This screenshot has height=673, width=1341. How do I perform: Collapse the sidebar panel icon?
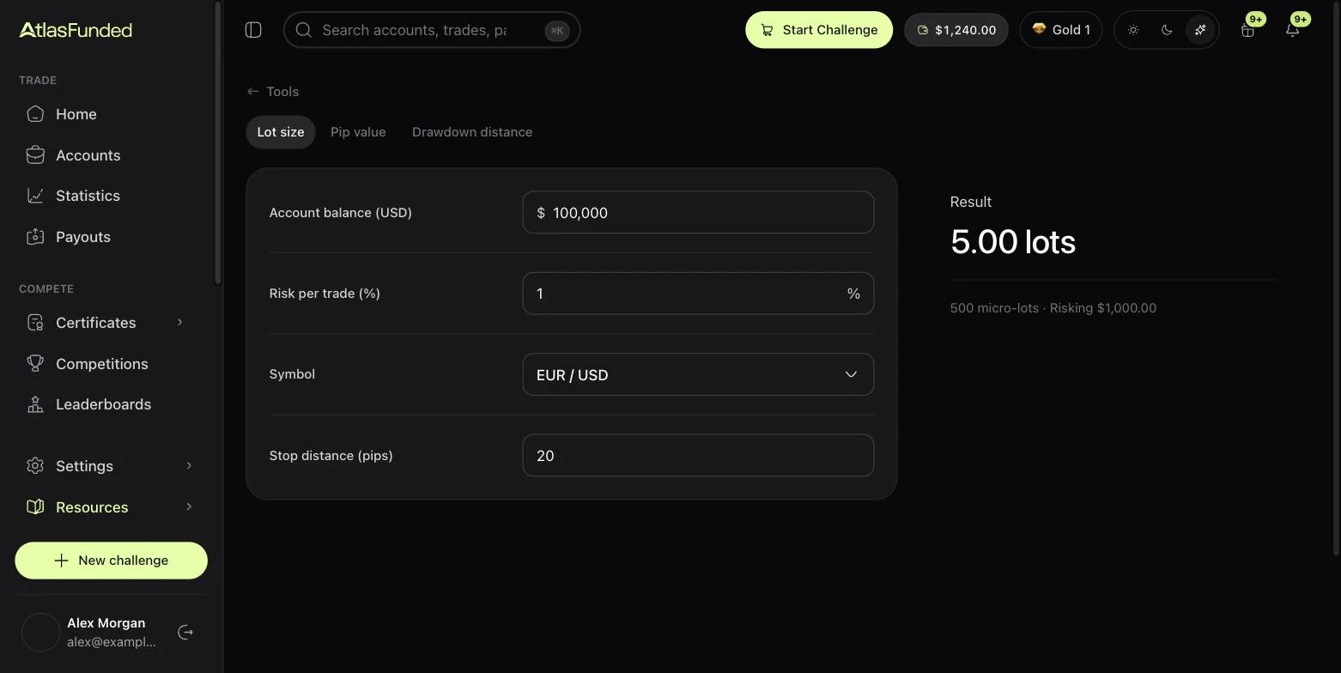(x=253, y=30)
